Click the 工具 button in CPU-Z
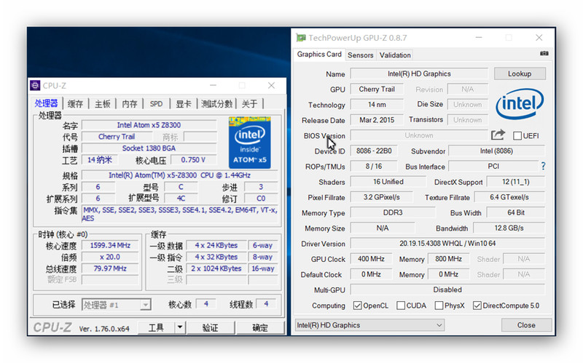Image resolution: width=583 pixels, height=363 pixels. pos(156,327)
